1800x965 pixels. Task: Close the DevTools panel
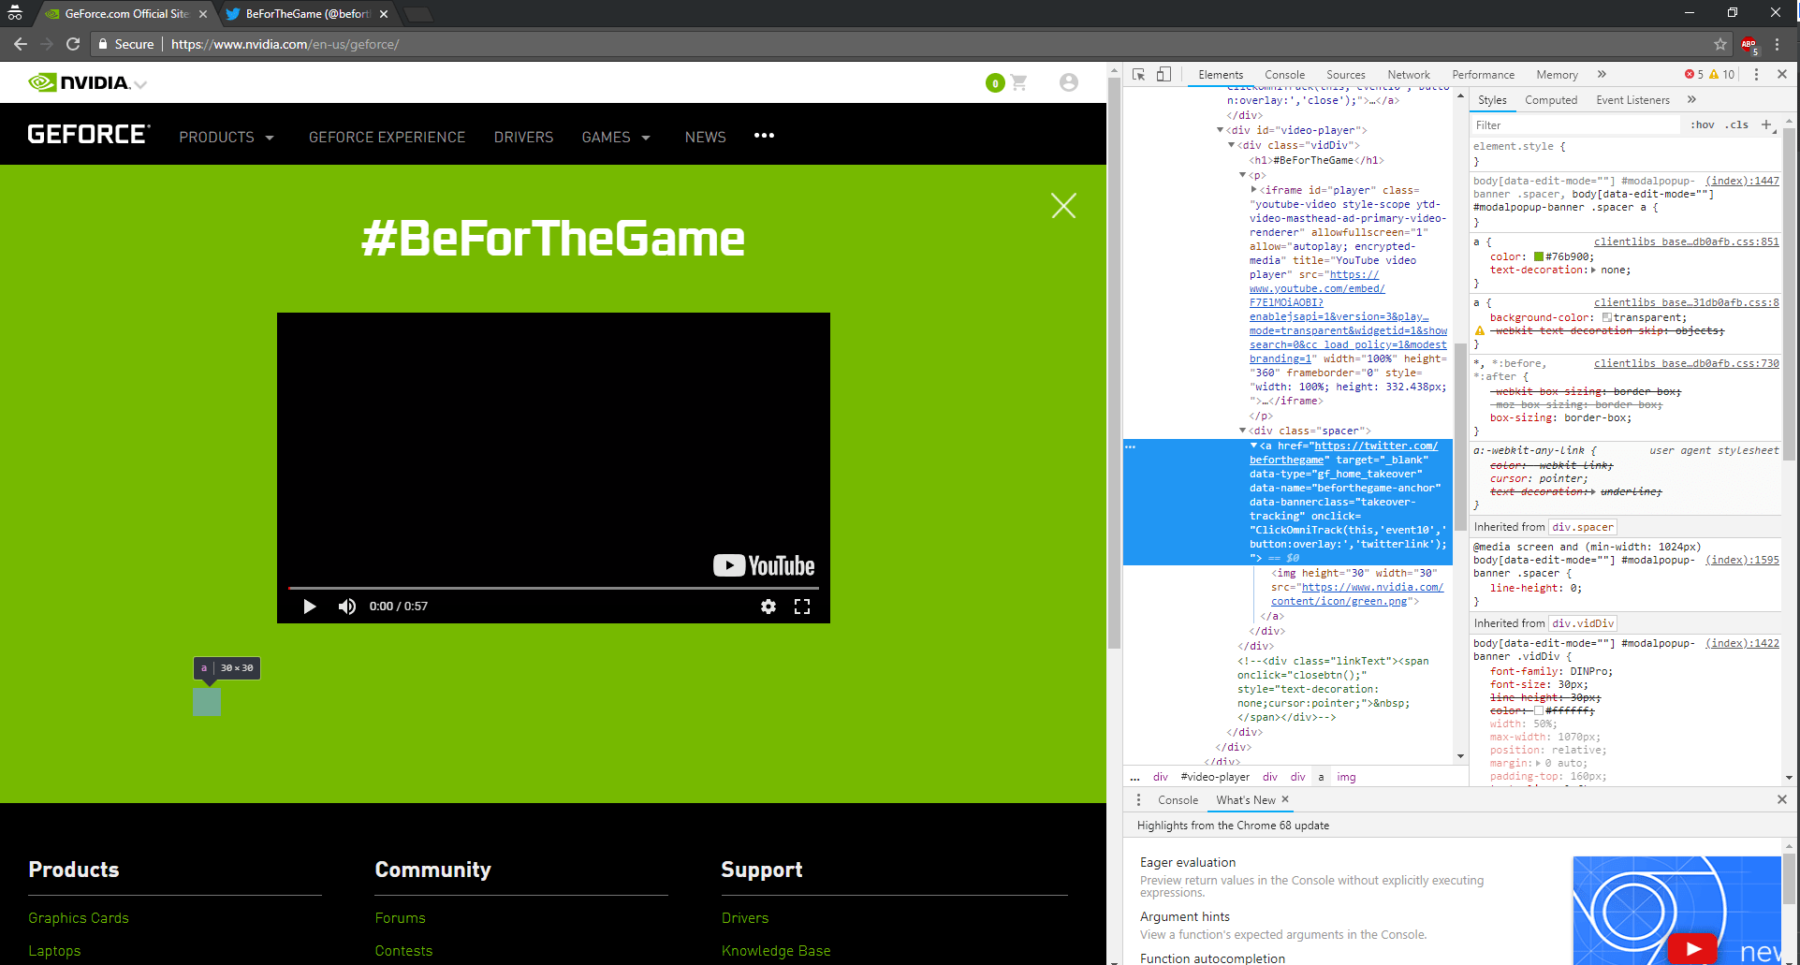[x=1782, y=75]
